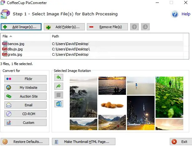This screenshot has height=147, width=192.
Task: Open Make Thumbnail HTML Page
Action: (x=83, y=142)
